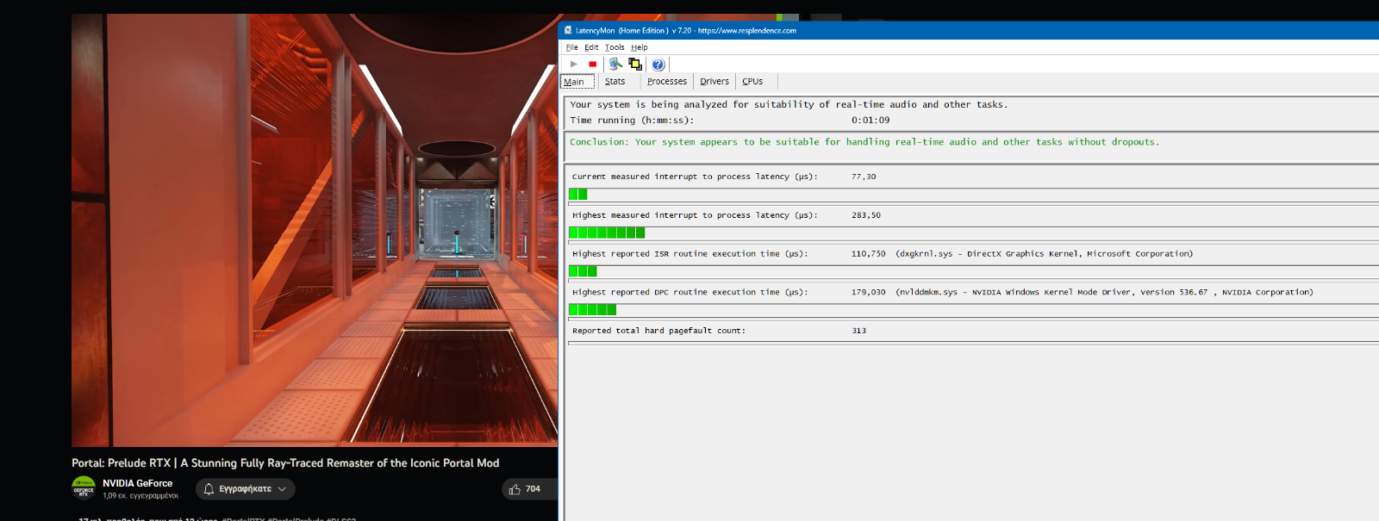Switch to the Stats tab
Image resolution: width=1379 pixels, height=521 pixels.
click(615, 82)
